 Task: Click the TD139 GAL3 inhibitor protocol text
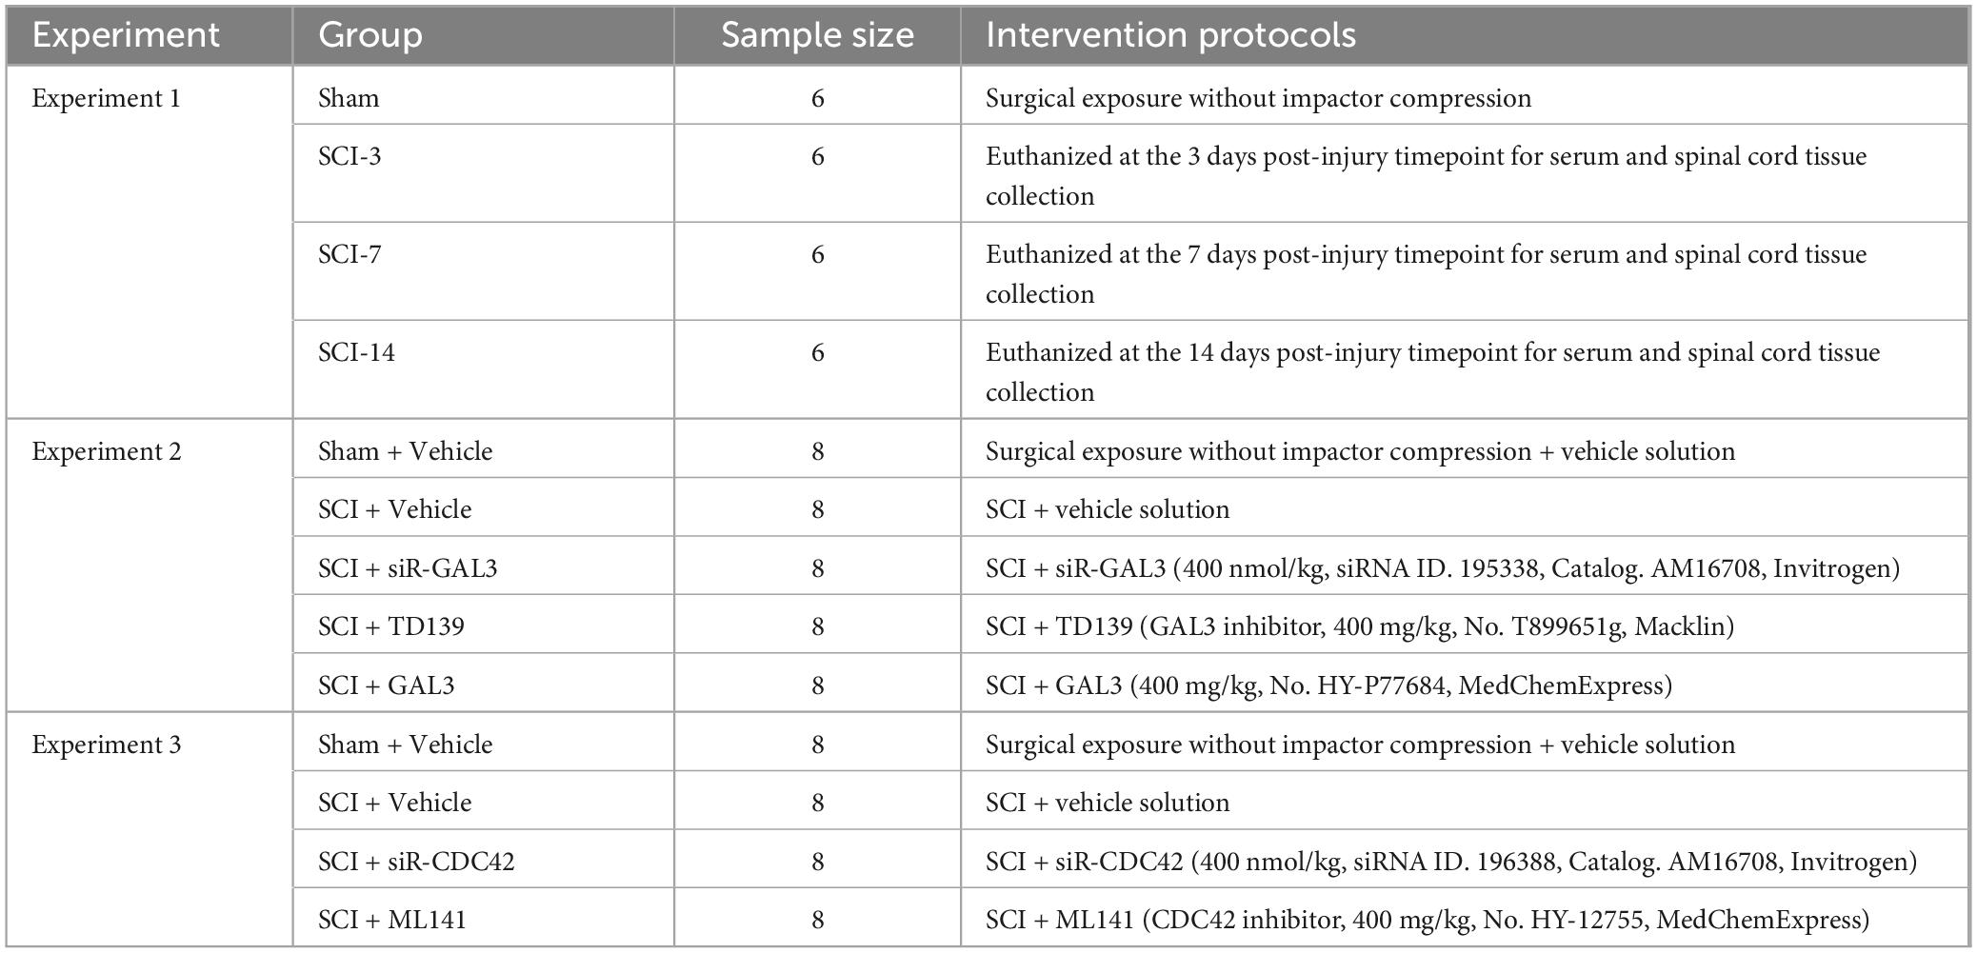click(1359, 626)
